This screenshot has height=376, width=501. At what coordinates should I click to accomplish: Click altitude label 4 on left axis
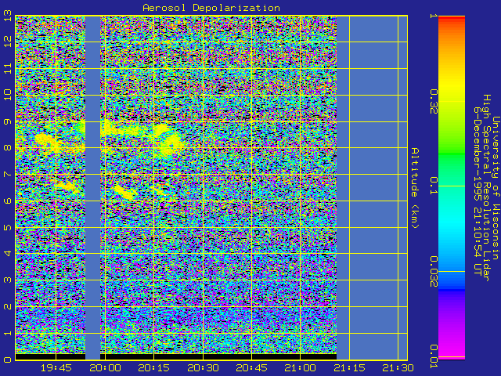7,254
